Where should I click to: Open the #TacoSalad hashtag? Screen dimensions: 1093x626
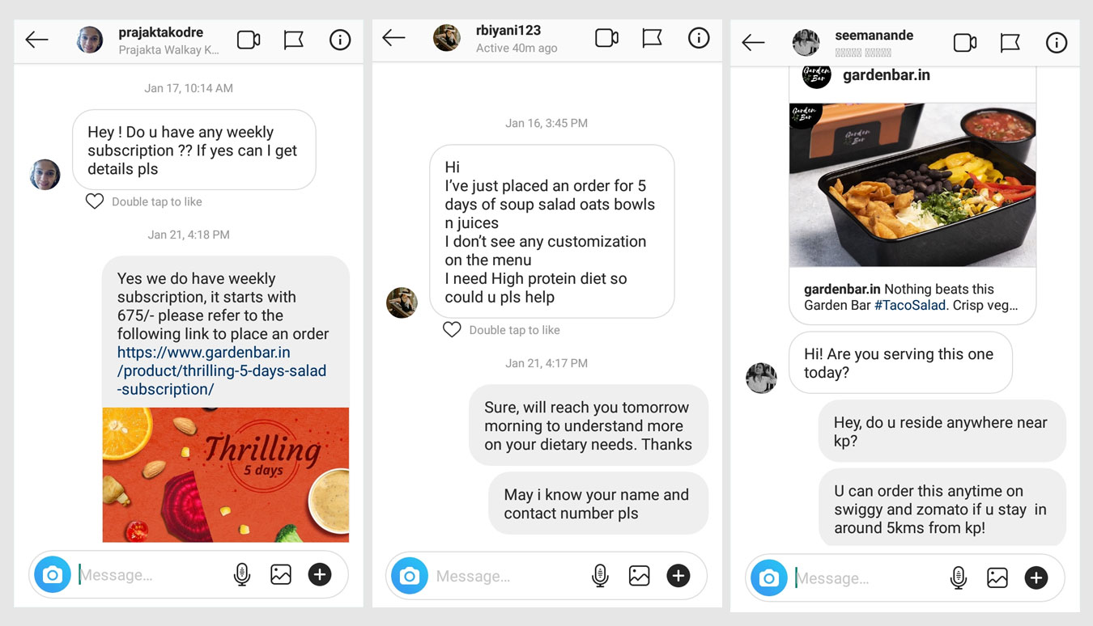point(910,306)
